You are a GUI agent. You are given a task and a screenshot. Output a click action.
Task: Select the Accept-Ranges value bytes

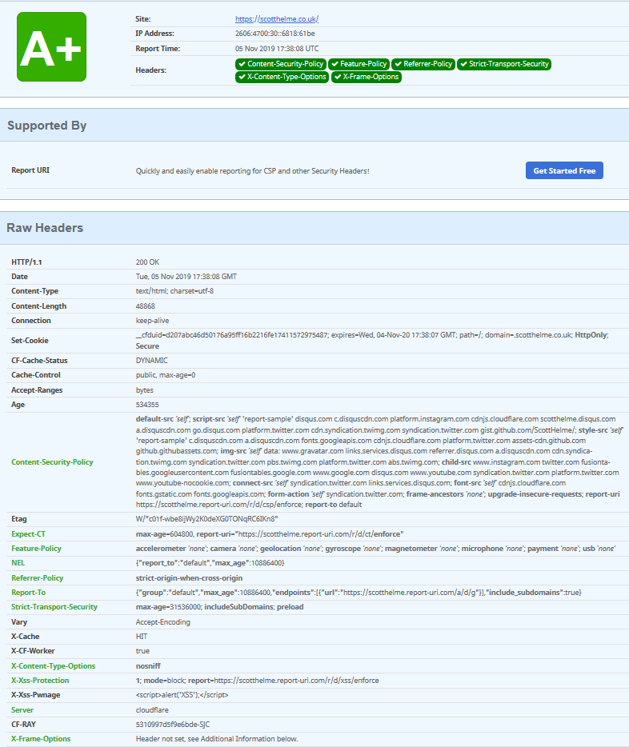(144, 390)
